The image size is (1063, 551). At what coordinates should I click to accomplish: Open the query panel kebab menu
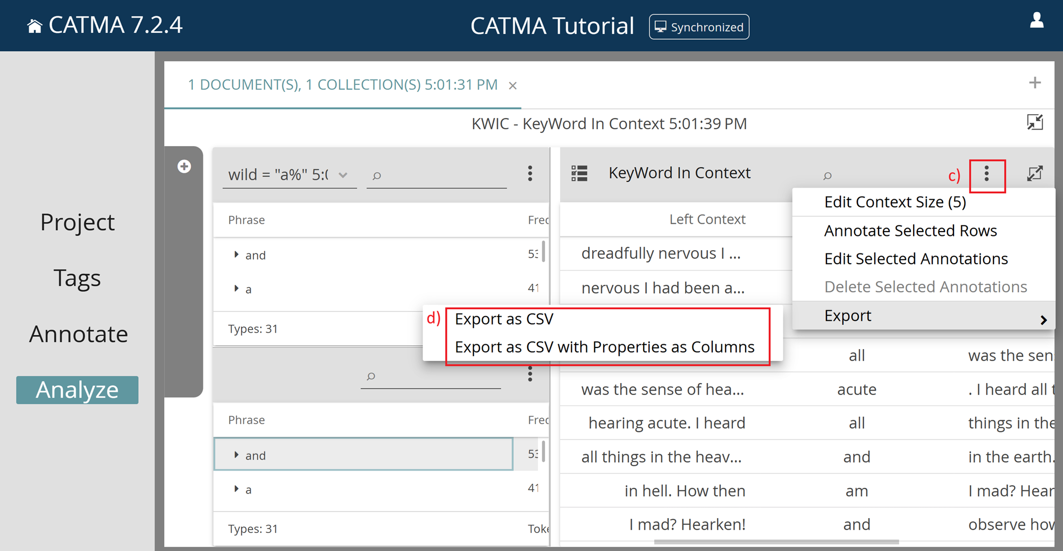click(530, 174)
